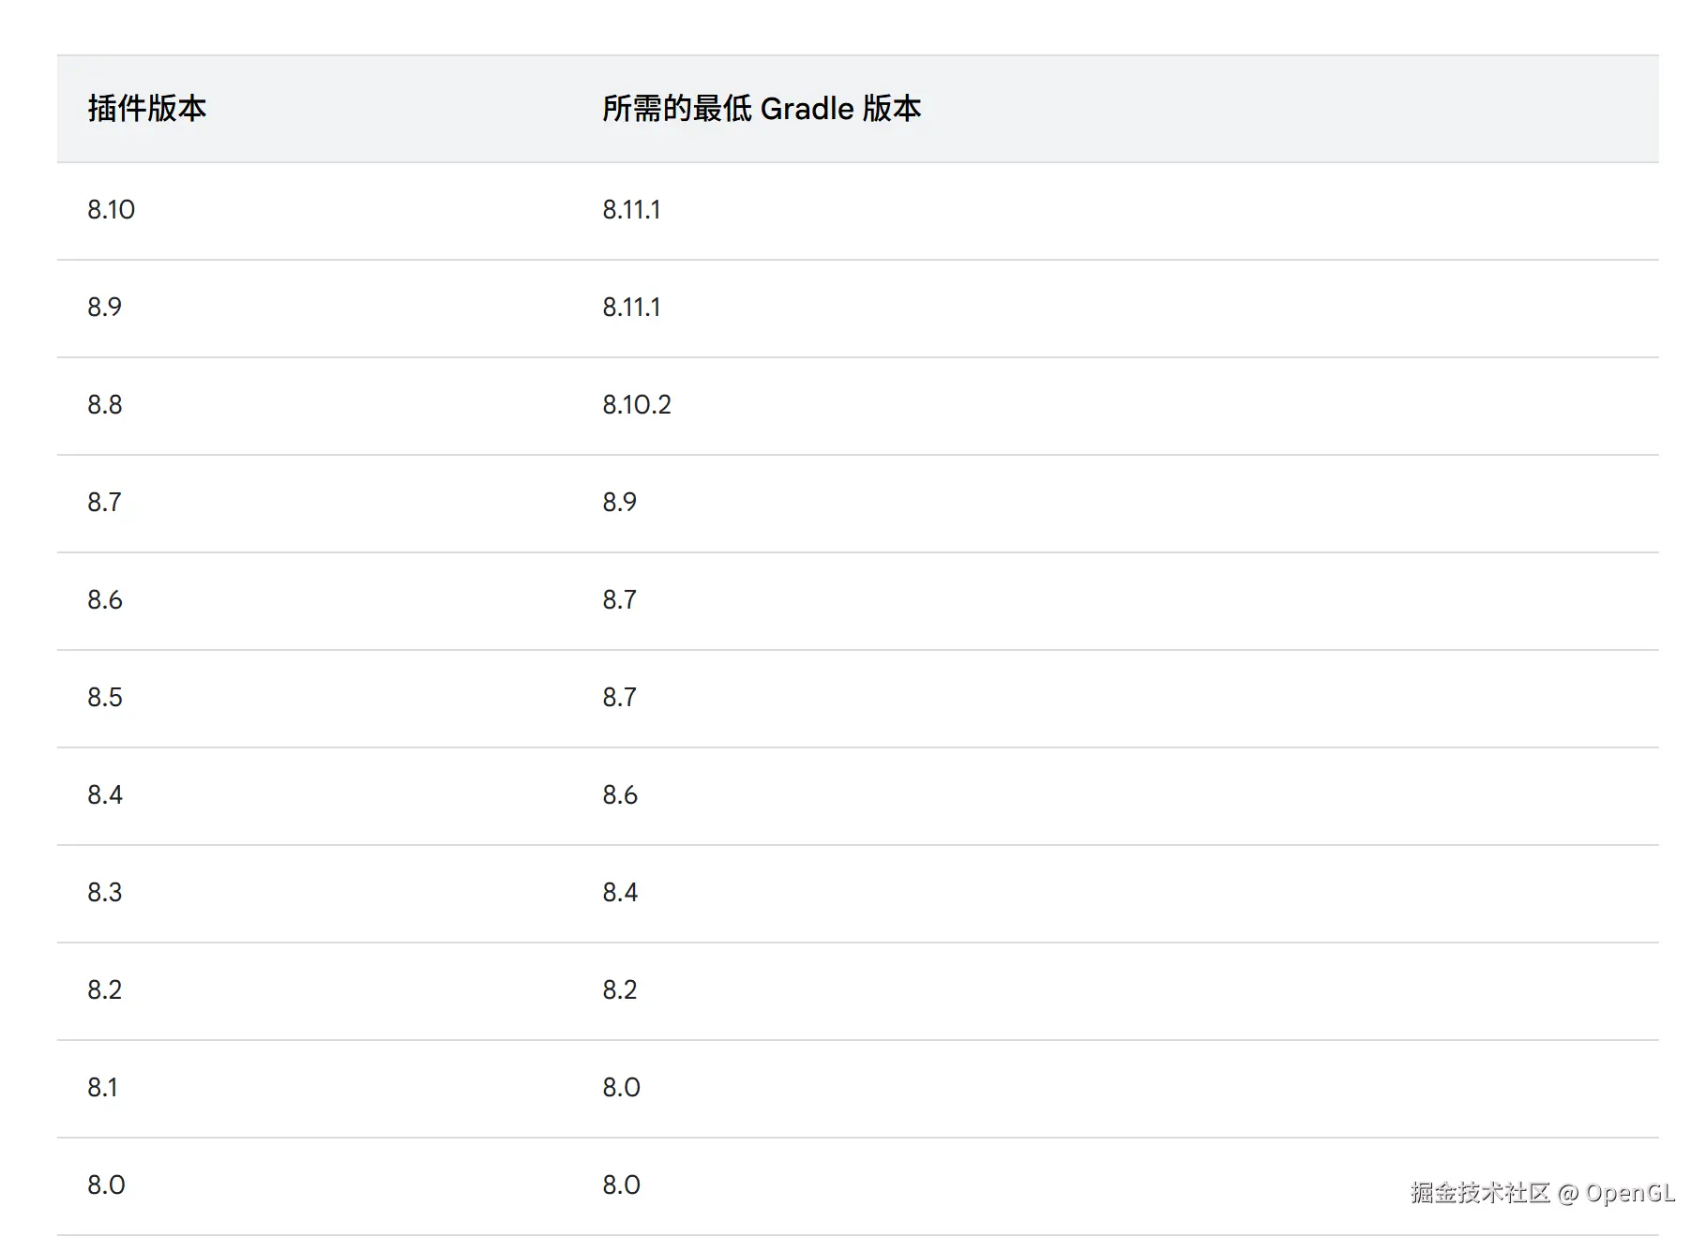
Task: Select plugin version 8.9 in first column
Action: [x=105, y=308]
